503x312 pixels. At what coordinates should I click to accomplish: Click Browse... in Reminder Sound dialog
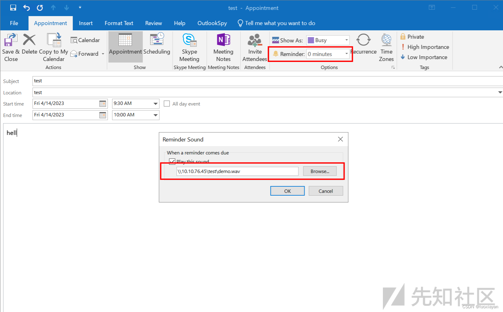pos(320,171)
